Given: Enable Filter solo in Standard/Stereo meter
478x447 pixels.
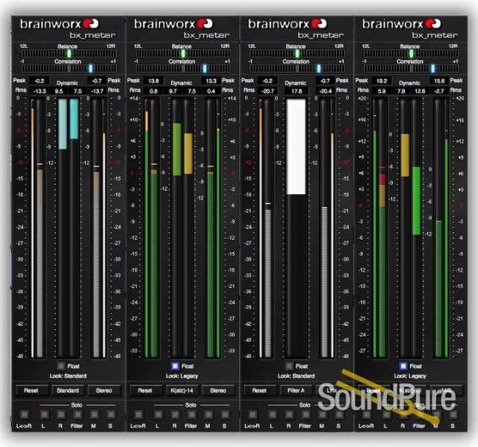Looking at the screenshot, I should [x=78, y=414].
